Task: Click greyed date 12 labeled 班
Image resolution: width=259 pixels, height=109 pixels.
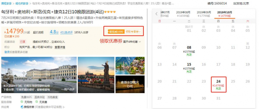Action: coord(248,46)
